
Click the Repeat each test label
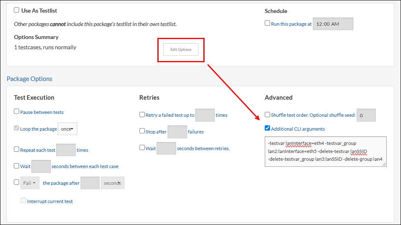pyautogui.click(x=38, y=150)
